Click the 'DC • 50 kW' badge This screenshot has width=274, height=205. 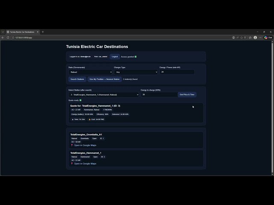(76, 142)
